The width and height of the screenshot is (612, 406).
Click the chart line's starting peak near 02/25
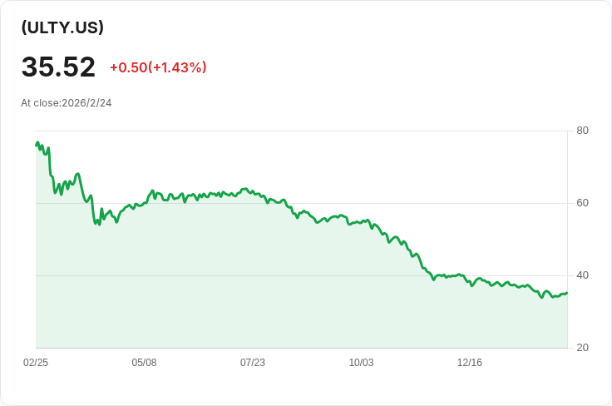click(x=37, y=142)
